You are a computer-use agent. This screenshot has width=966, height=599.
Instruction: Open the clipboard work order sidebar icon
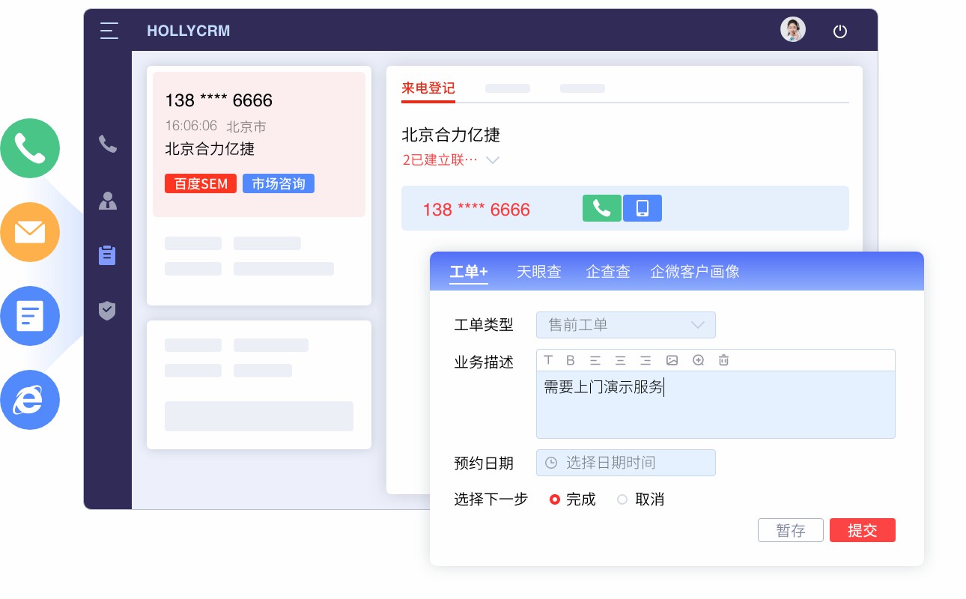pyautogui.click(x=108, y=255)
